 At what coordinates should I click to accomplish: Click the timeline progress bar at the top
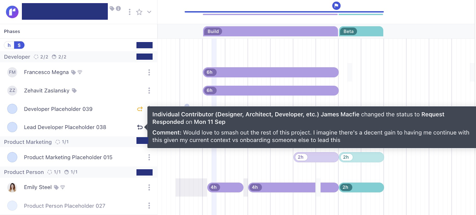pyautogui.click(x=283, y=12)
